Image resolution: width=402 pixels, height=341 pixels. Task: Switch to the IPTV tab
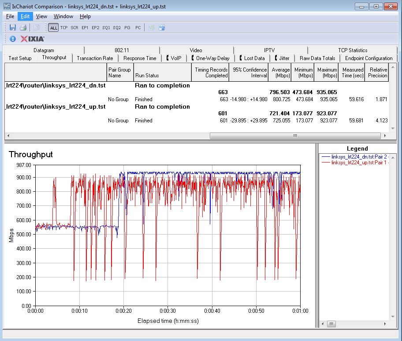[x=269, y=50]
